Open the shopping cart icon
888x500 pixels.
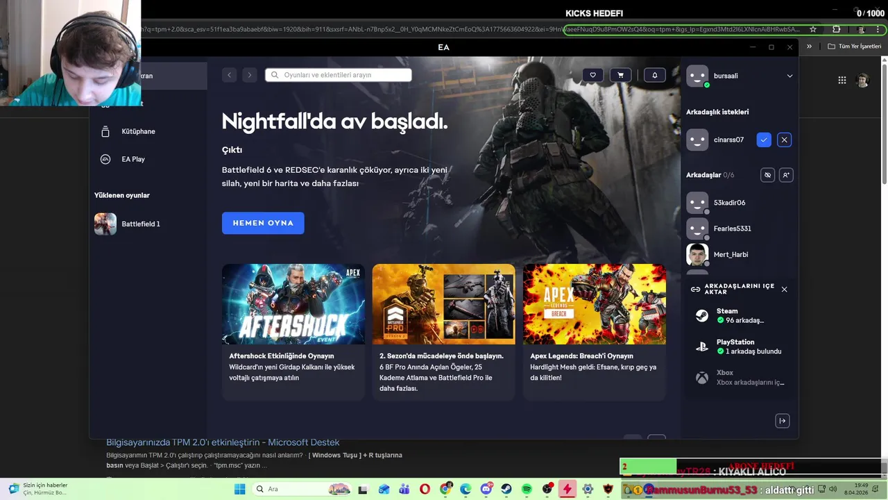(x=620, y=75)
